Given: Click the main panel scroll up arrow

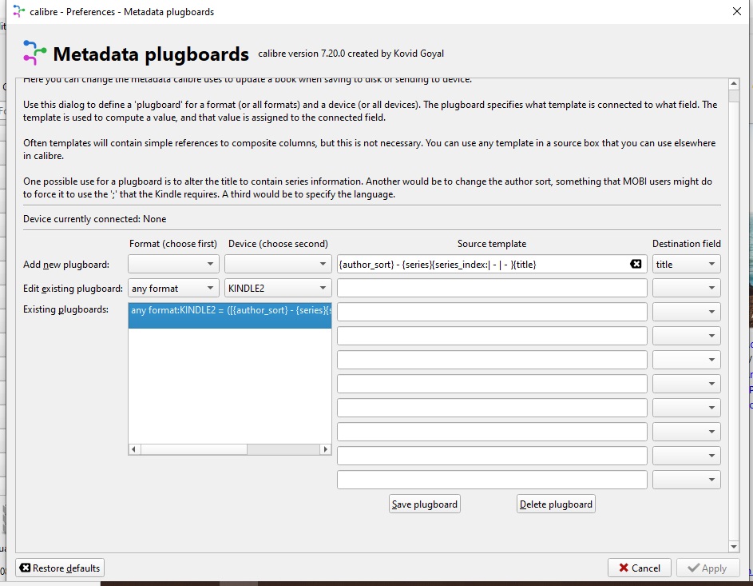Looking at the screenshot, I should tap(733, 84).
